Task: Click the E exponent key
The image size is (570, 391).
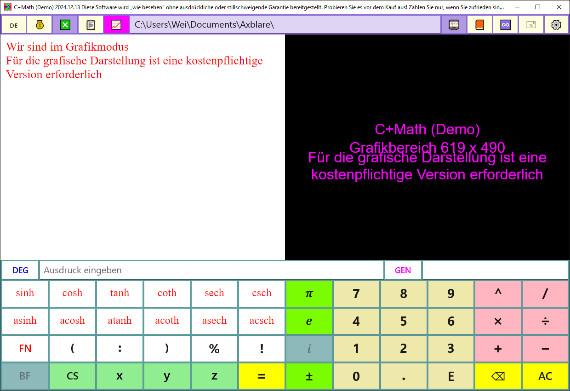Action: [451, 376]
